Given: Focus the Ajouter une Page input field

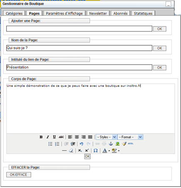Looking at the screenshot, I should (x=79, y=29).
